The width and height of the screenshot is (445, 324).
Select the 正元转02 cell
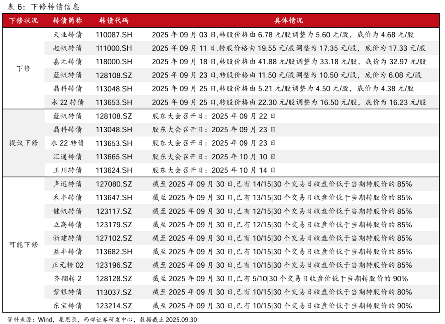coord(68,265)
